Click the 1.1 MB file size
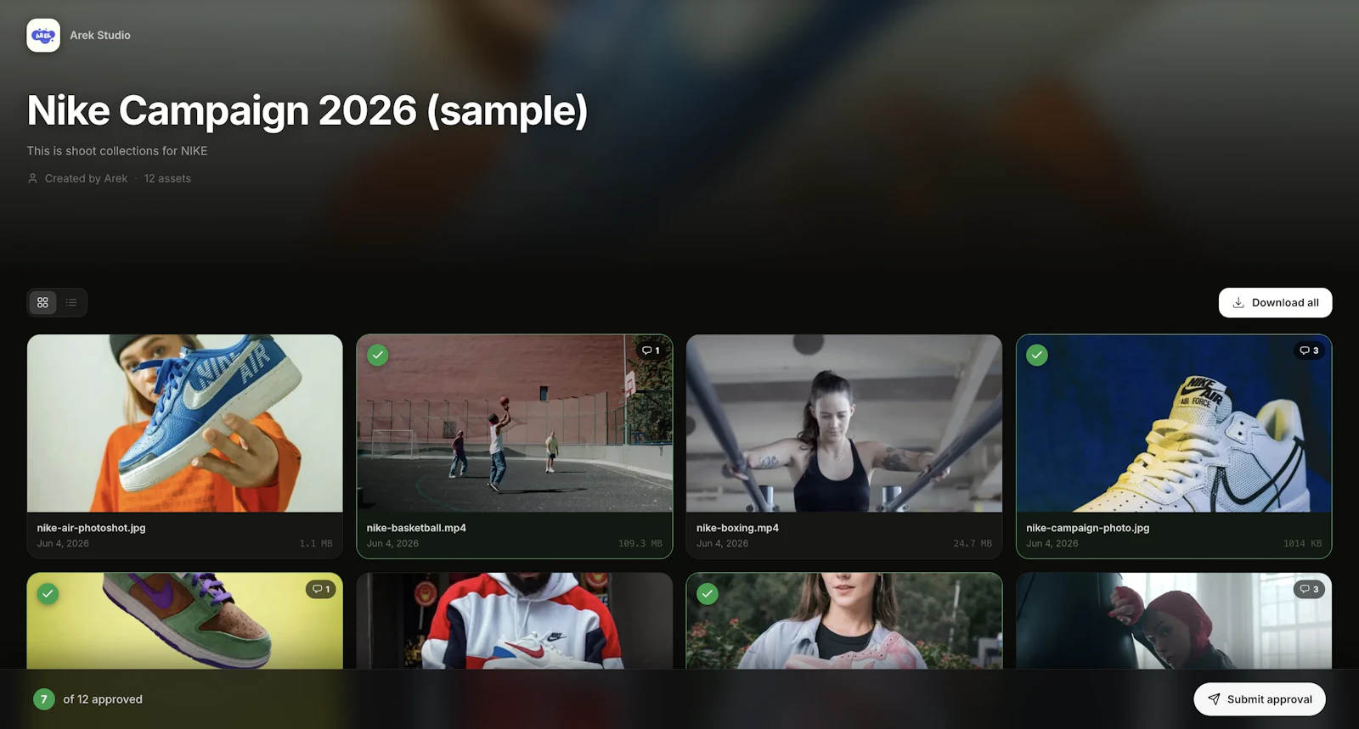Viewport: 1359px width, 729px height. 316,544
